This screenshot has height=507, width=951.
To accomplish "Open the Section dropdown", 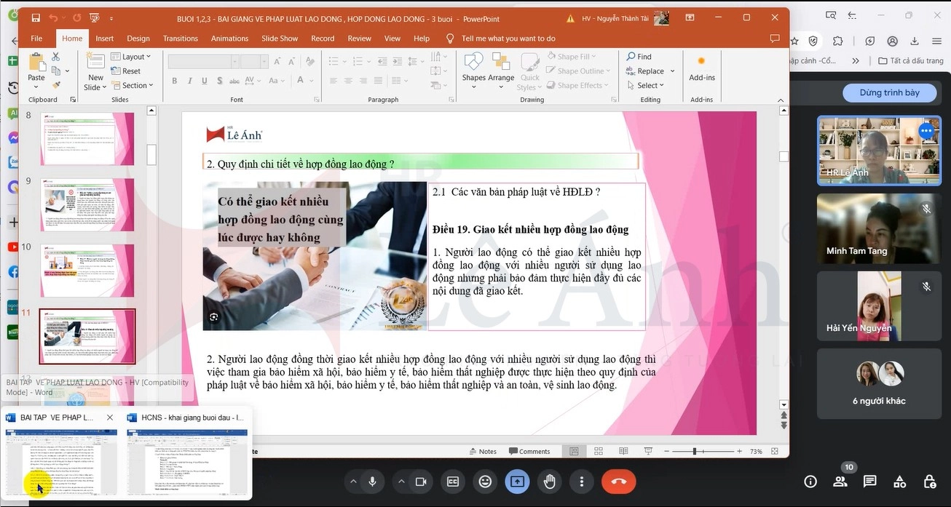I will point(133,86).
